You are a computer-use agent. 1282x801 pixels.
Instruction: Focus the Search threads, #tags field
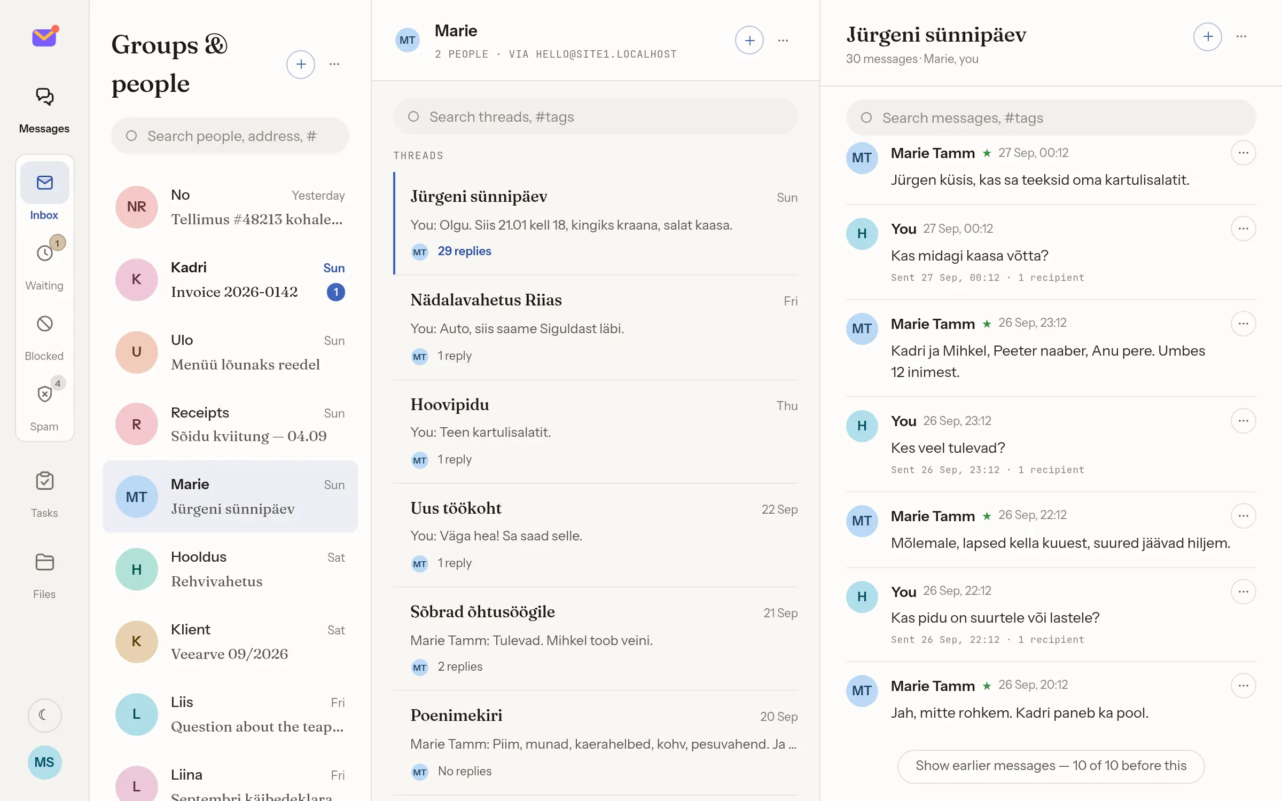coord(596,116)
